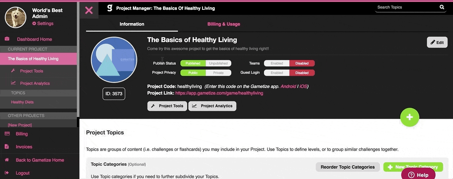Select the Information tab
The image size is (453, 179).
click(132, 24)
